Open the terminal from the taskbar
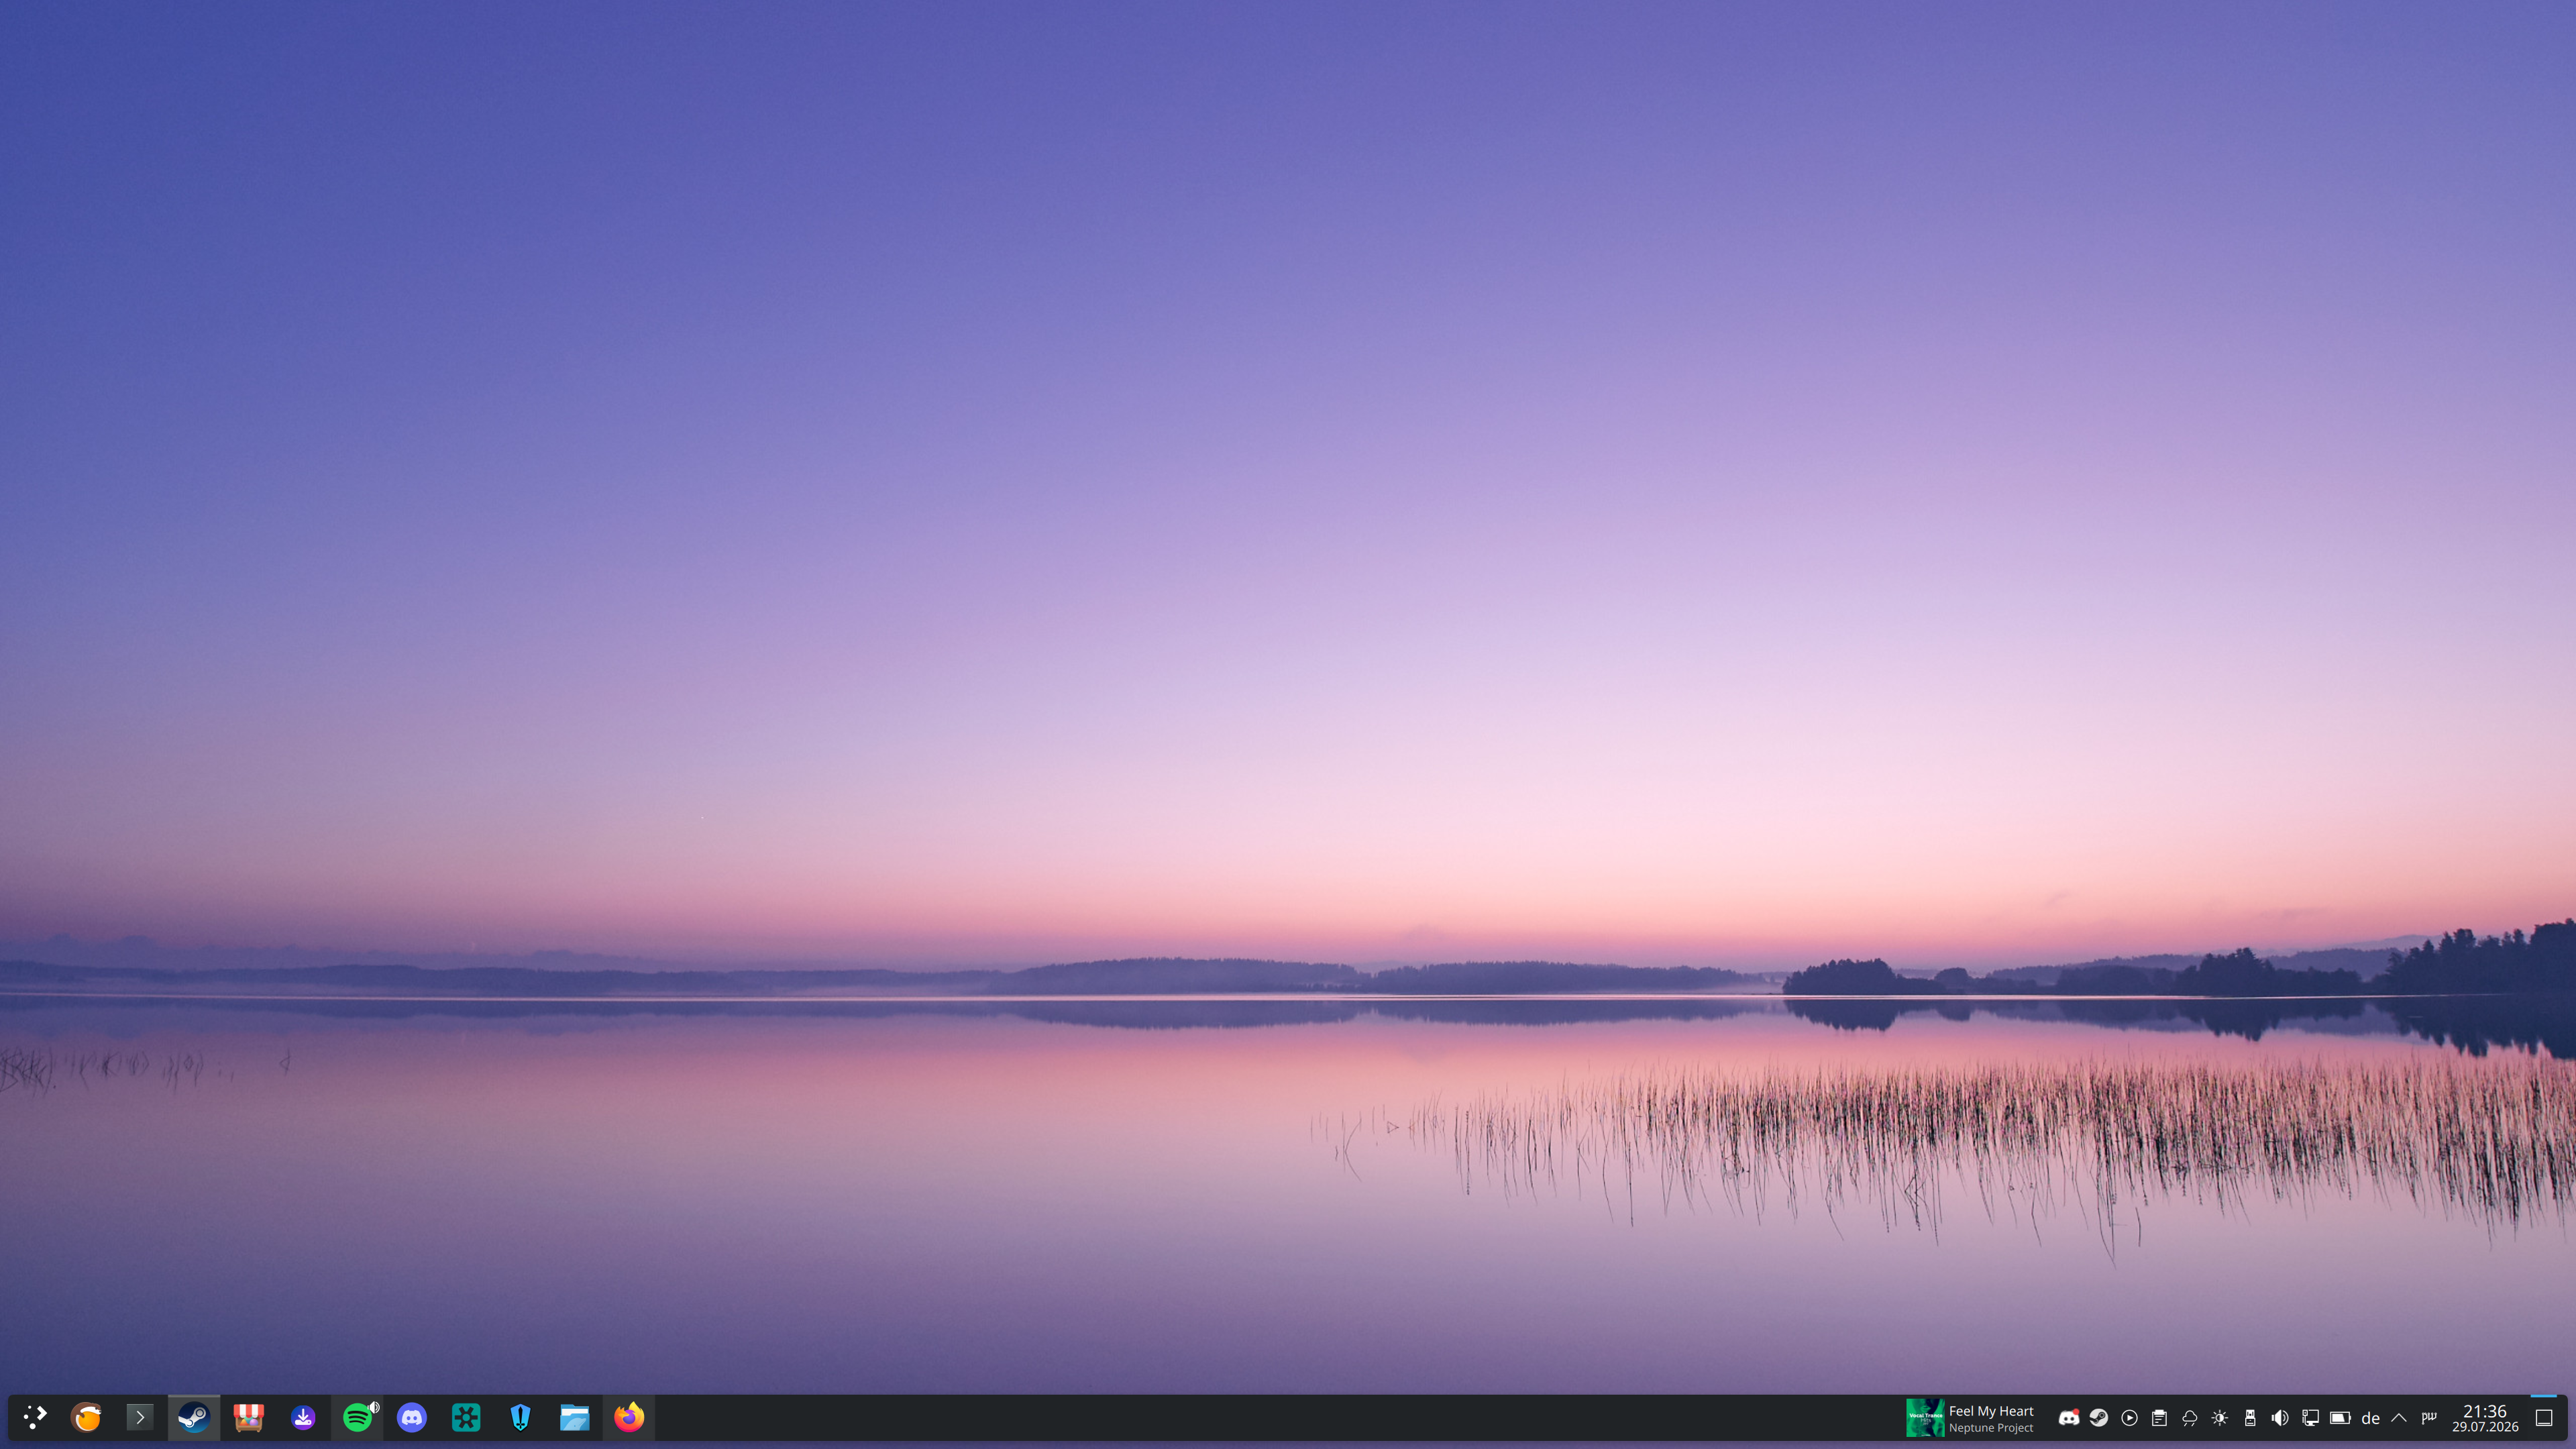 click(x=140, y=1417)
